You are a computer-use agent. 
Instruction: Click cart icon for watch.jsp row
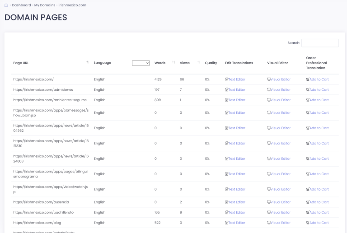coord(308,189)
